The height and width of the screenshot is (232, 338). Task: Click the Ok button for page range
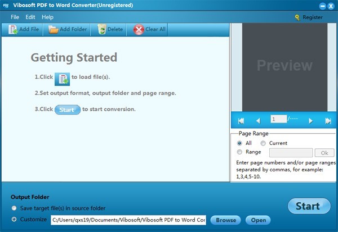tap(324, 153)
